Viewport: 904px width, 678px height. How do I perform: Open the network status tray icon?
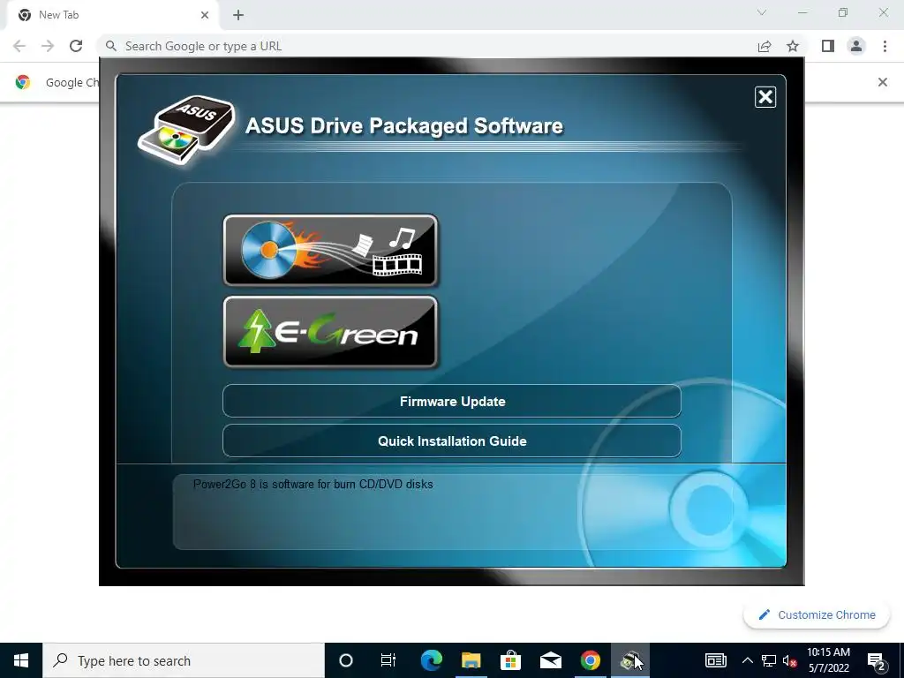click(x=769, y=660)
